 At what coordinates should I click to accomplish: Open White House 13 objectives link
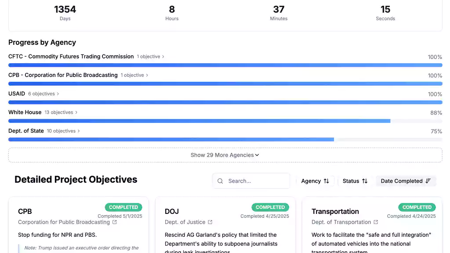pos(61,112)
